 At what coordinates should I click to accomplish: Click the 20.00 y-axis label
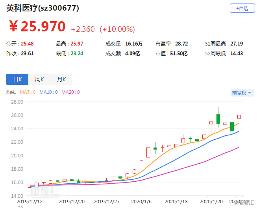pos(17,155)
